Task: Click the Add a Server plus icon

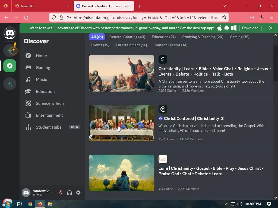Action: click(x=10, y=51)
